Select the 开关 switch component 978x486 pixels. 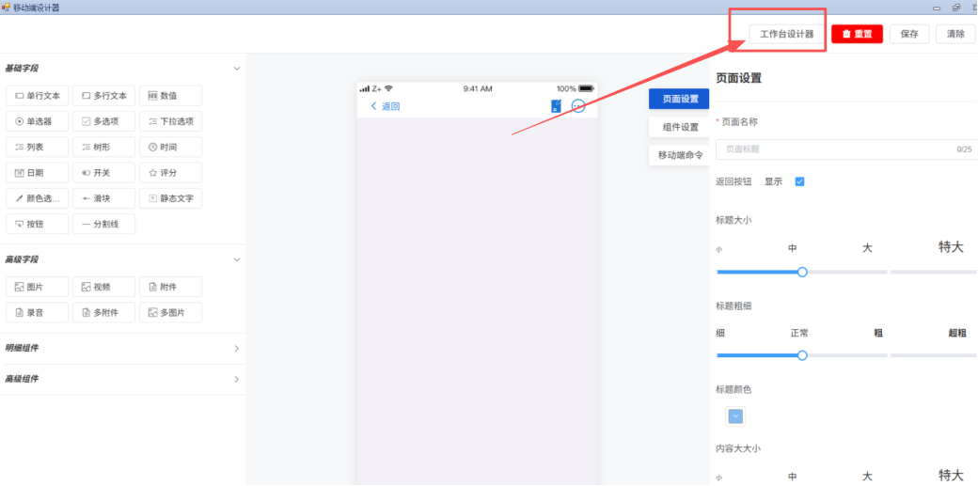(x=103, y=173)
